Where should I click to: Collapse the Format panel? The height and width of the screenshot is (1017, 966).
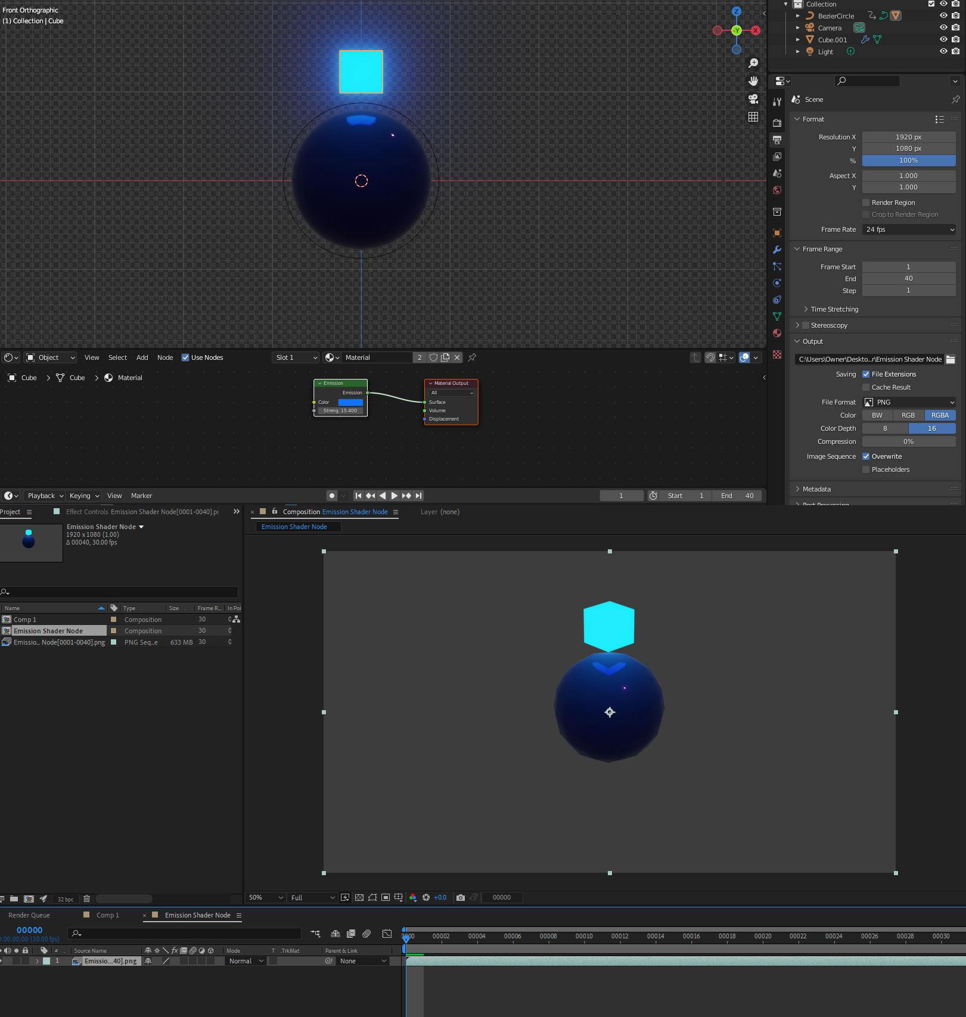(797, 119)
